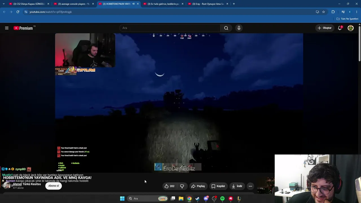361x203 pixels.
Task: Switch to the Eray - Rust Oynuyor tab
Action: pyautogui.click(x=208, y=4)
